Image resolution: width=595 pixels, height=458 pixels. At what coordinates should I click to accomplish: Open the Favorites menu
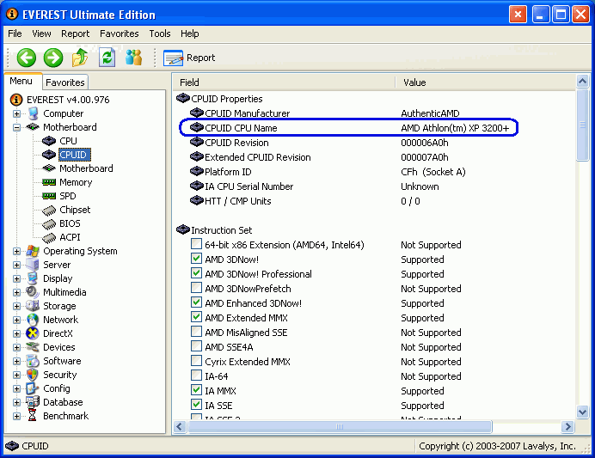tap(120, 34)
